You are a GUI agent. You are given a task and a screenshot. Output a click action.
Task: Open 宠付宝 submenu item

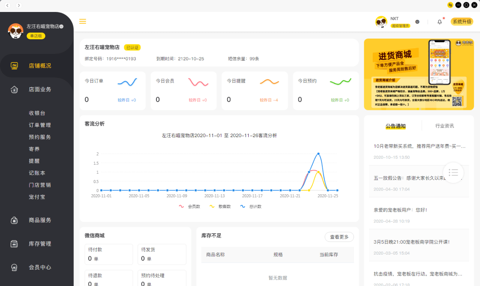pyautogui.click(x=37, y=197)
